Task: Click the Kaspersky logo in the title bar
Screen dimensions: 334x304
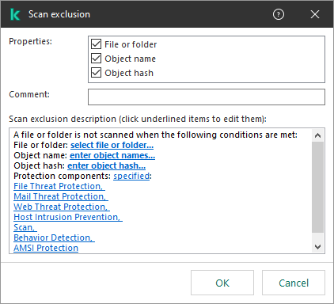Action: coord(15,14)
